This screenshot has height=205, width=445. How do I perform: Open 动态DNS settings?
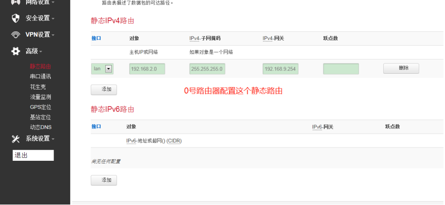click(x=40, y=127)
